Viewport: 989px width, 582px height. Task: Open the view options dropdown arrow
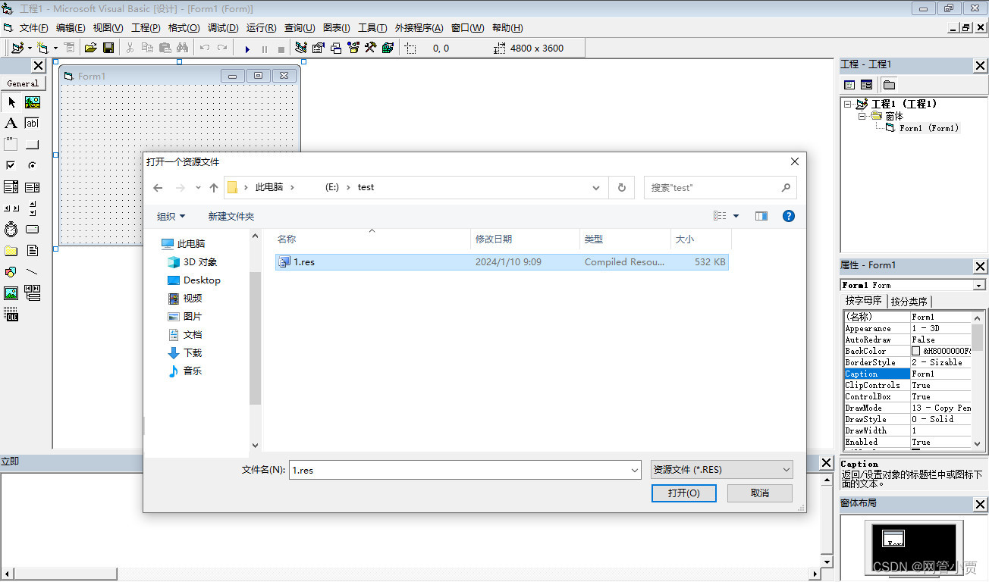point(736,216)
